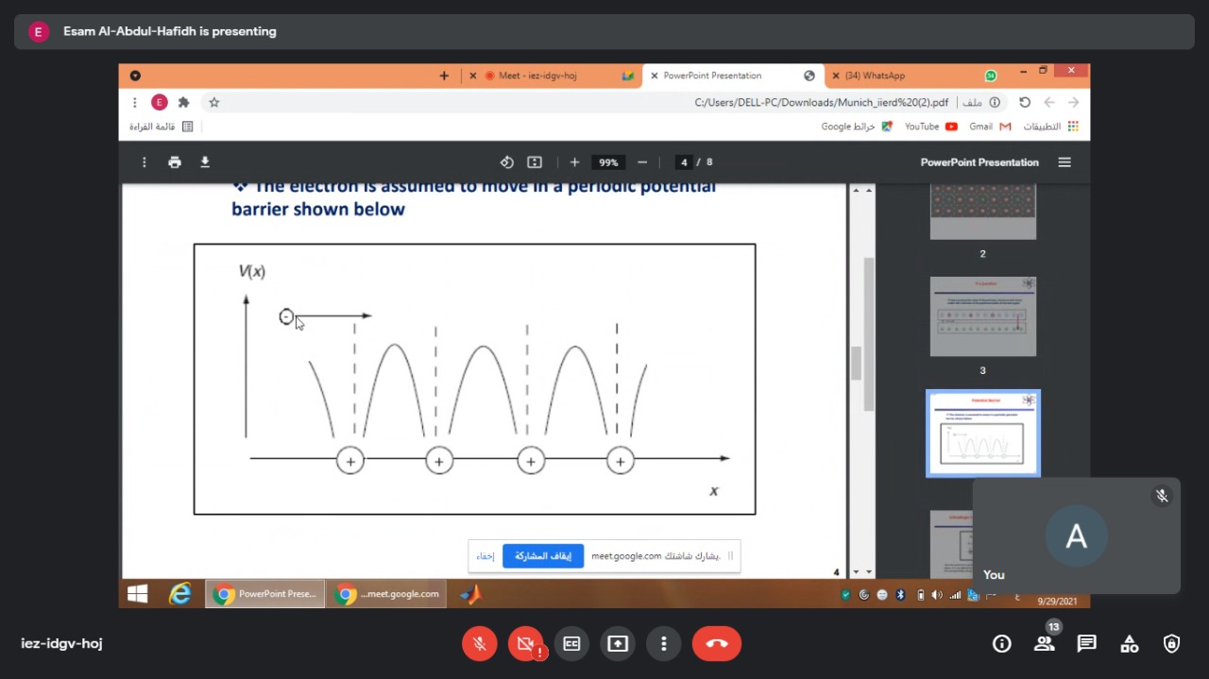1209x679 pixels.
Task: Open Chrome tab search dropdown
Action: (x=135, y=76)
